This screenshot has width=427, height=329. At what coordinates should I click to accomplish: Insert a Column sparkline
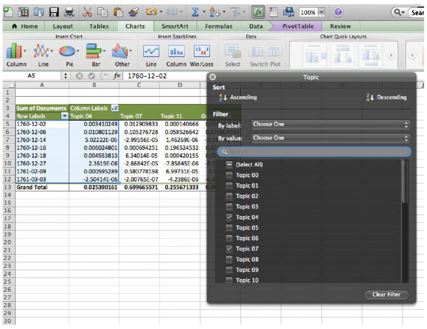coord(176,55)
